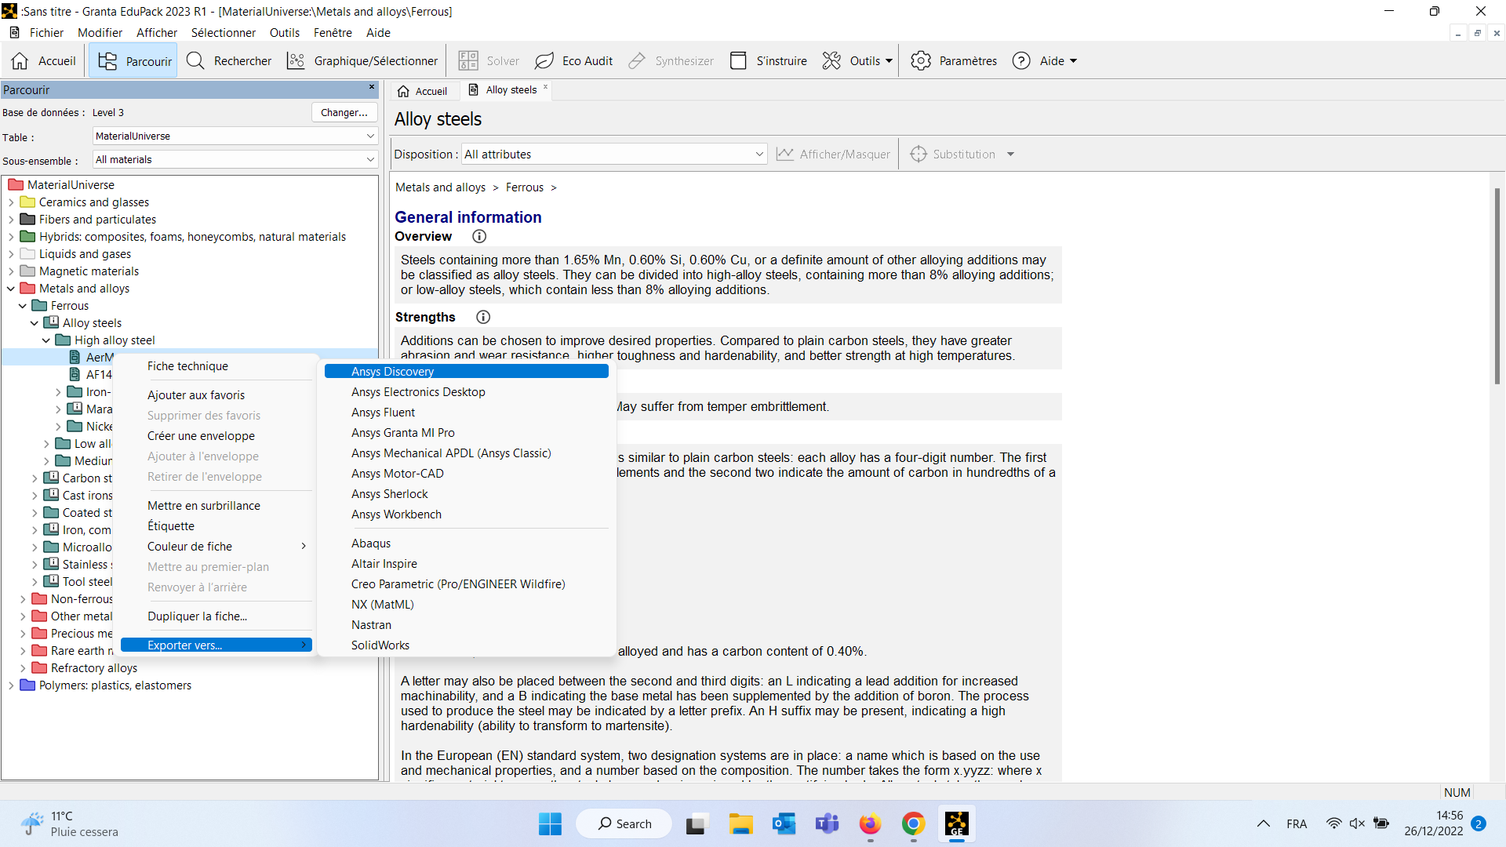Click the datasheet vertical scrollbar

click(1497, 286)
